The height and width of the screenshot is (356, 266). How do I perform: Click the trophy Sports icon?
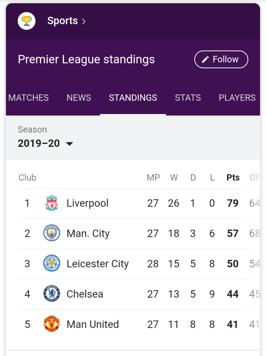(26, 21)
